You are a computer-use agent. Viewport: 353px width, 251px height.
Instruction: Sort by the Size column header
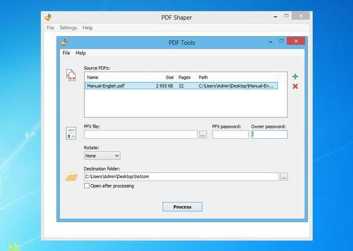tap(161, 77)
